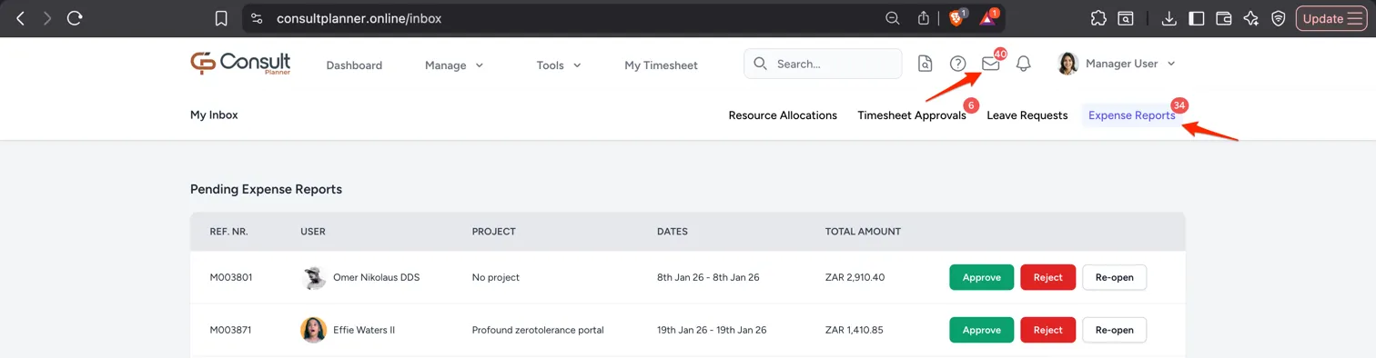This screenshot has height=358, width=1376.
Task: Click the name Effie Waters II
Action: click(364, 330)
